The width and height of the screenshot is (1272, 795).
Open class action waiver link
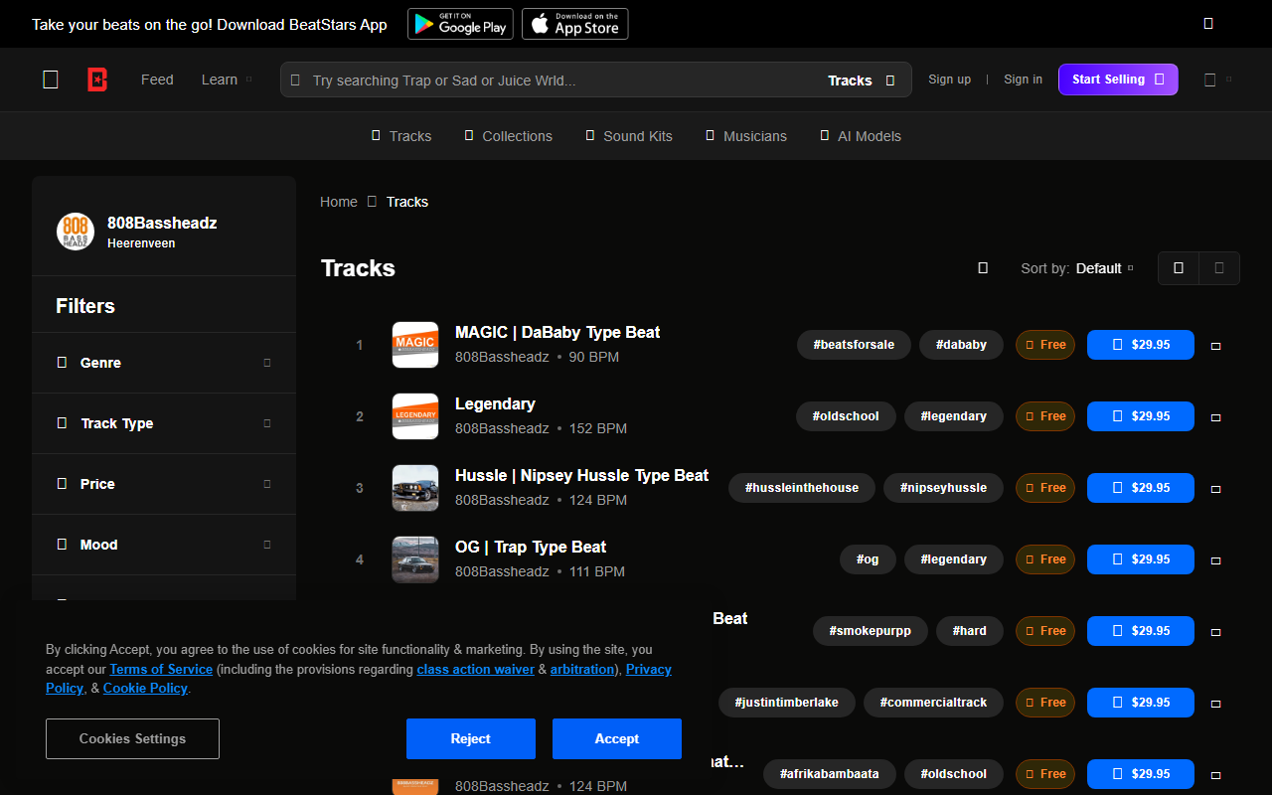click(475, 669)
